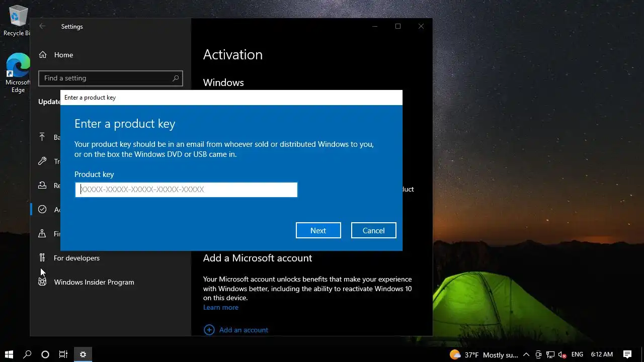Open the For developers icon
644x362 pixels.
point(43,257)
